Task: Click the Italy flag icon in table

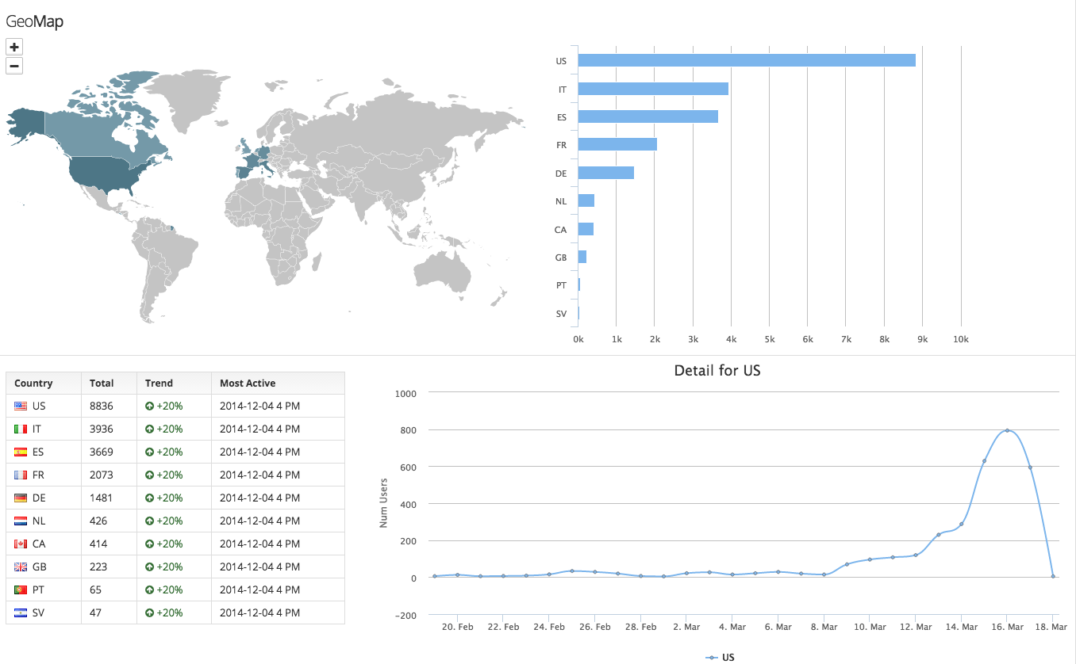Action: [21, 429]
